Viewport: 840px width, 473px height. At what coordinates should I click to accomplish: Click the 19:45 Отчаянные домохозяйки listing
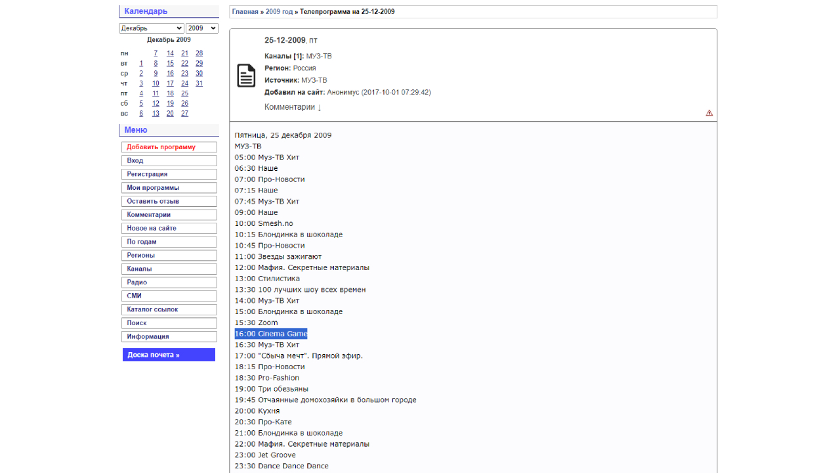325,400
